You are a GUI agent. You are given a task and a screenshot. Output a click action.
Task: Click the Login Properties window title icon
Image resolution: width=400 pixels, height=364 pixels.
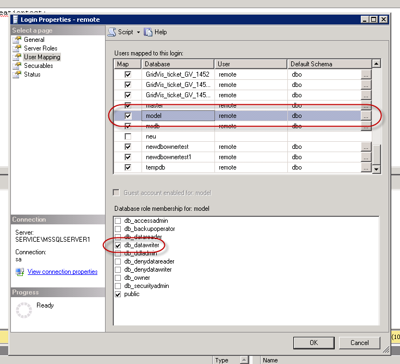click(x=15, y=20)
